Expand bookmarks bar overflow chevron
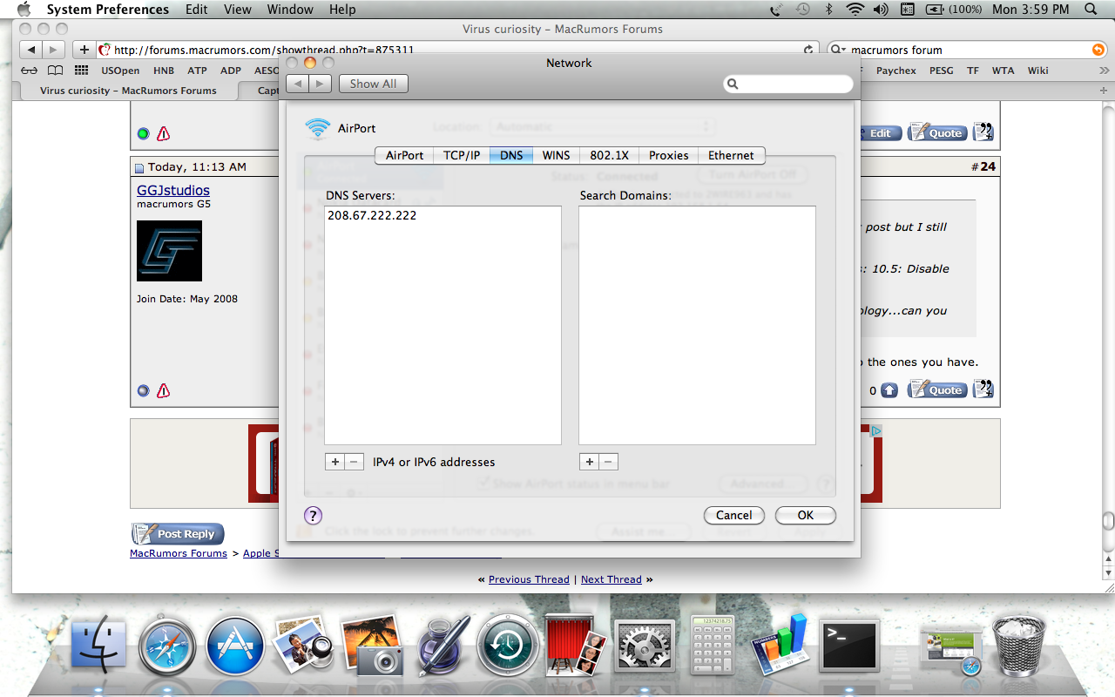Viewport: 1115px width, 697px height. (1105, 71)
